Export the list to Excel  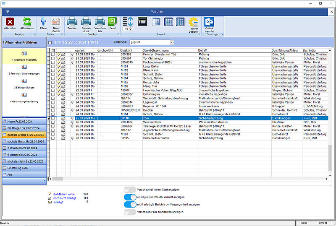tap(112, 22)
